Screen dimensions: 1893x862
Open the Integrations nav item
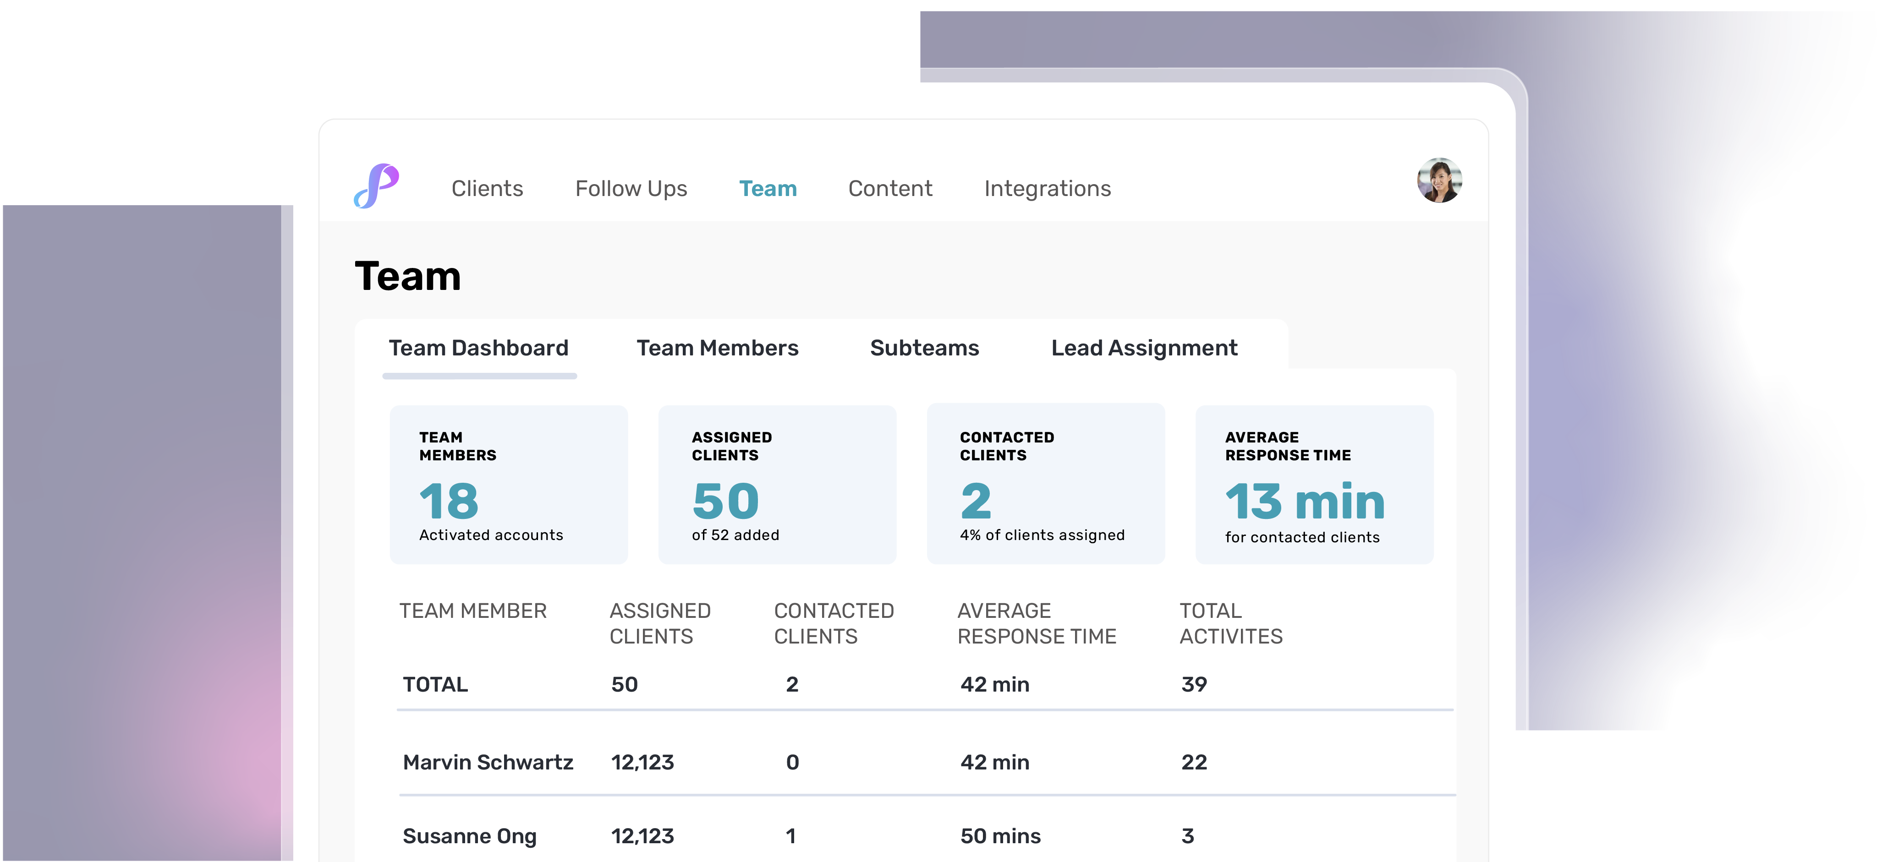point(1047,189)
